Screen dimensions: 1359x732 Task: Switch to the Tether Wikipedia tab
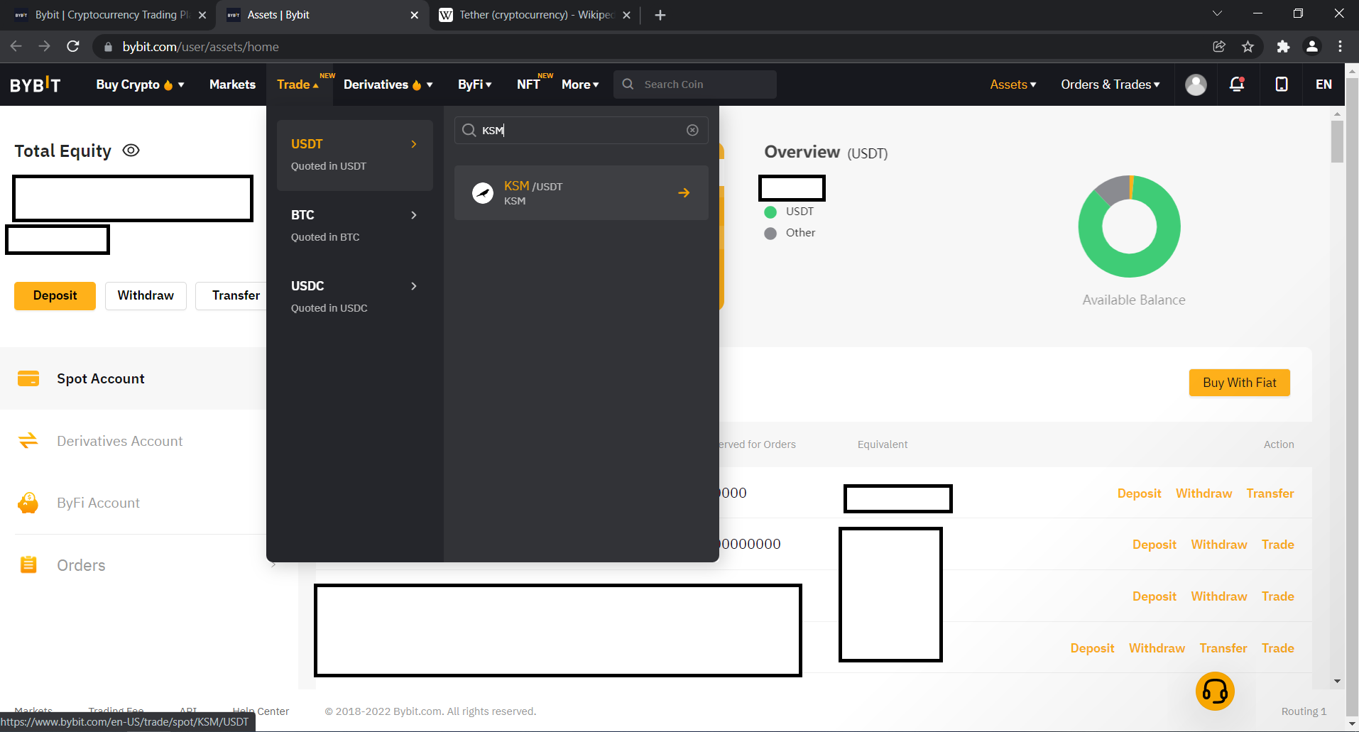click(x=535, y=15)
